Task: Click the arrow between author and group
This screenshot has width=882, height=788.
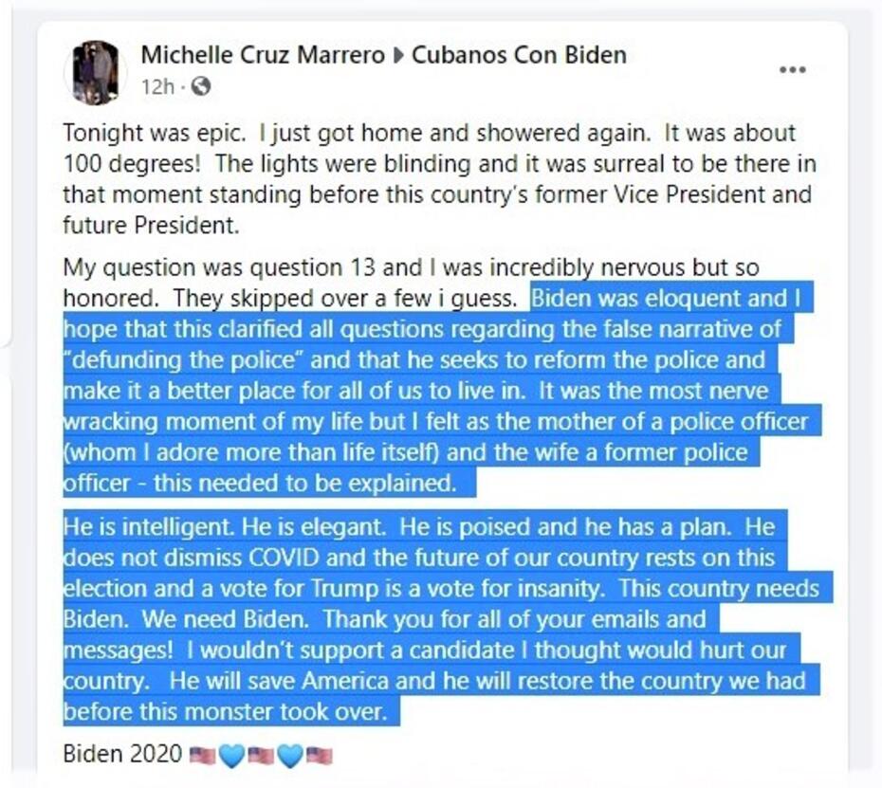Action: coord(398,56)
